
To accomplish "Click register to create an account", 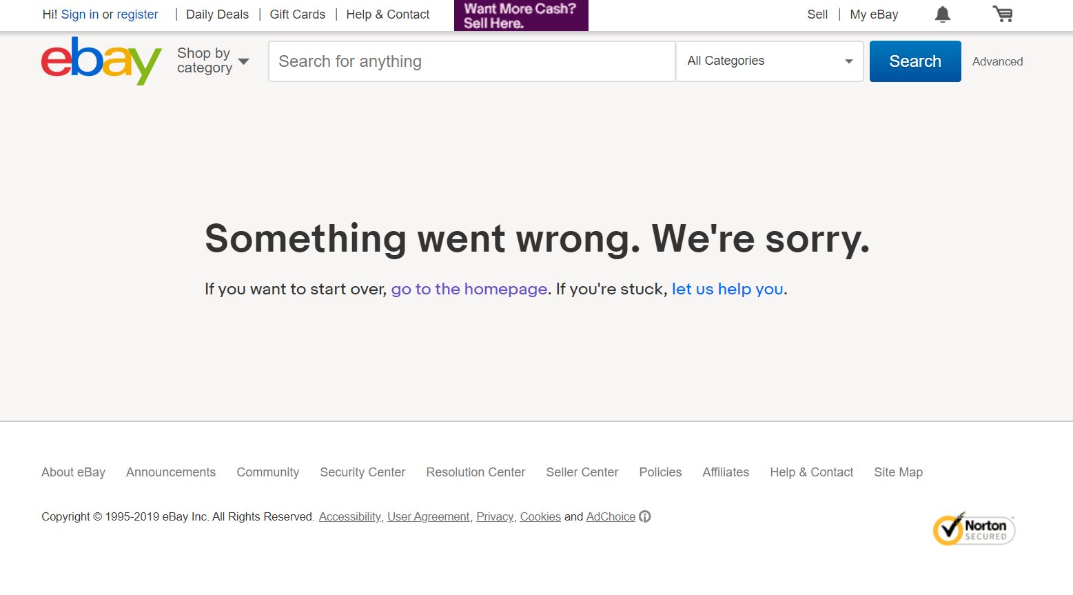I will [x=138, y=14].
